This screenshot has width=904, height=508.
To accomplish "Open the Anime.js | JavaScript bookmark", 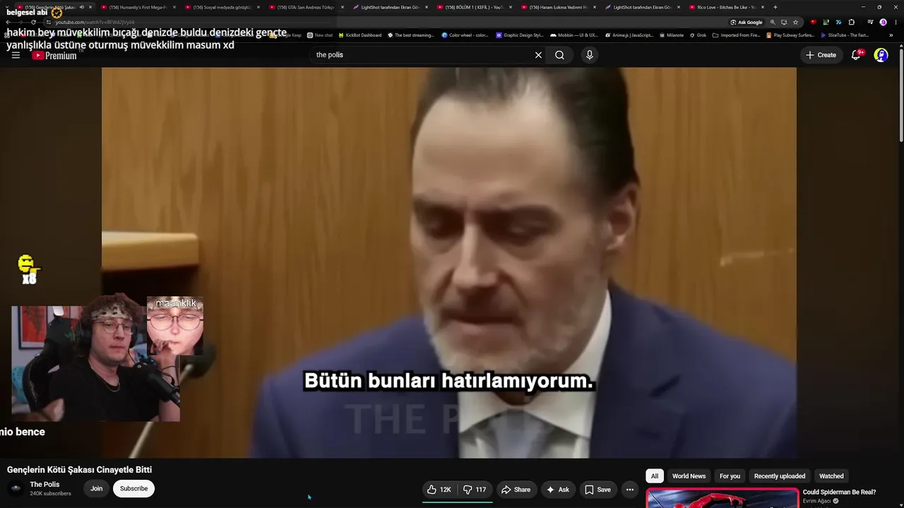I will (x=629, y=35).
